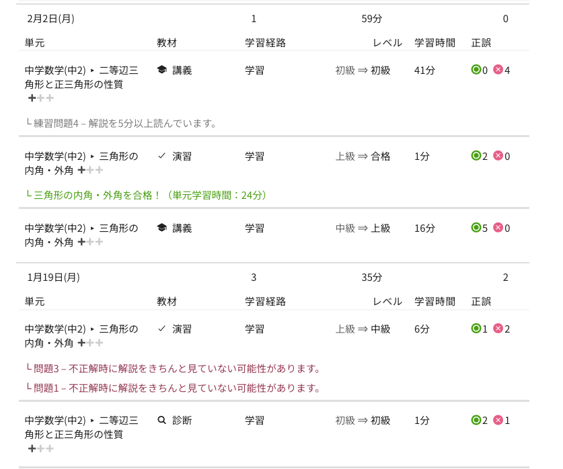
Task: Click the red X icon beside 4
Action: (498, 69)
